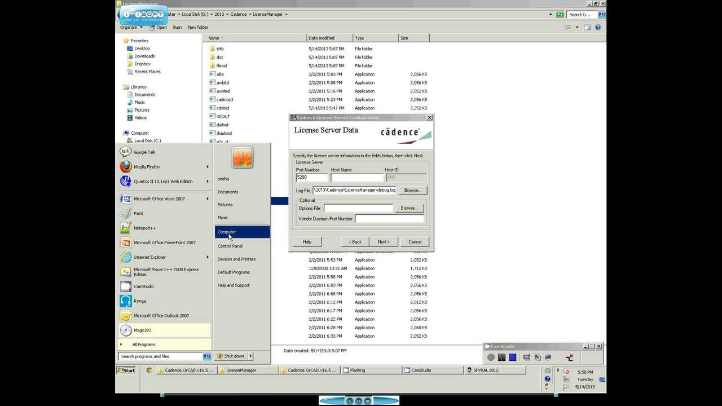The height and width of the screenshot is (406, 722).
Task: Click Help in the Cadence License dialog
Action: click(x=307, y=241)
